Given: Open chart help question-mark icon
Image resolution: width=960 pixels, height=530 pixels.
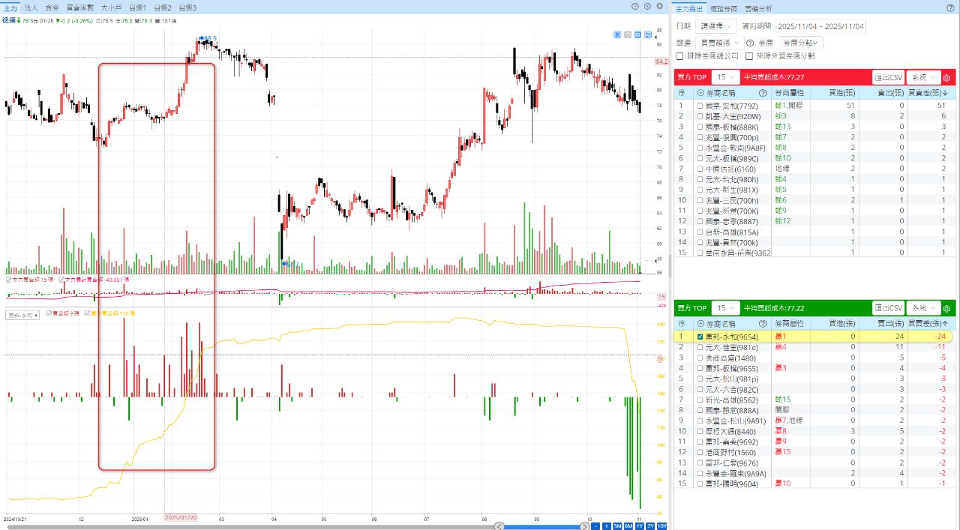Looking at the screenshot, I should pyautogui.click(x=635, y=6).
